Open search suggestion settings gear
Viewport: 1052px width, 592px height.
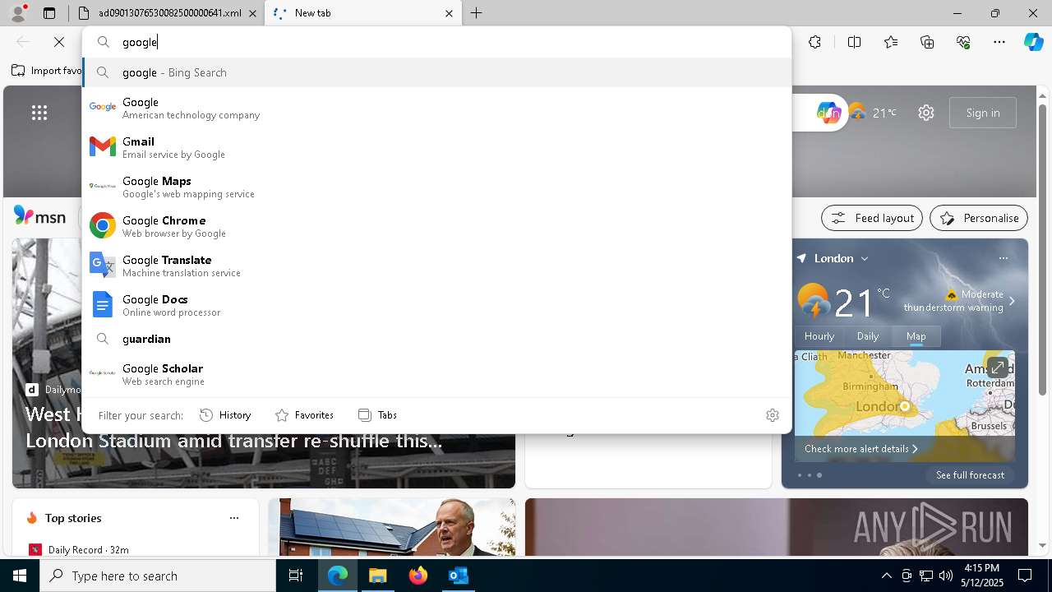pyautogui.click(x=772, y=415)
